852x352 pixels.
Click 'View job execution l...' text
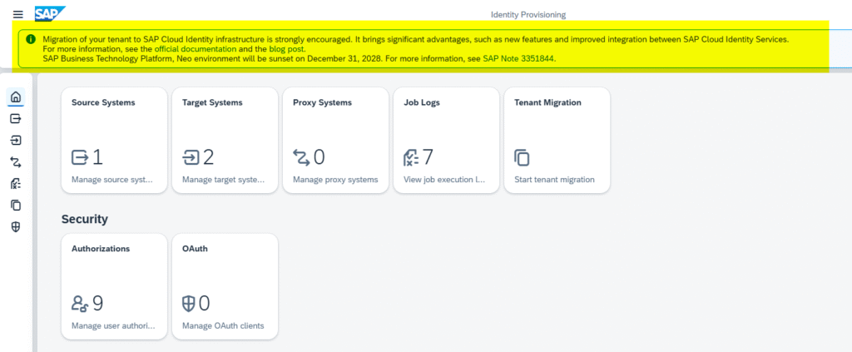tap(444, 180)
